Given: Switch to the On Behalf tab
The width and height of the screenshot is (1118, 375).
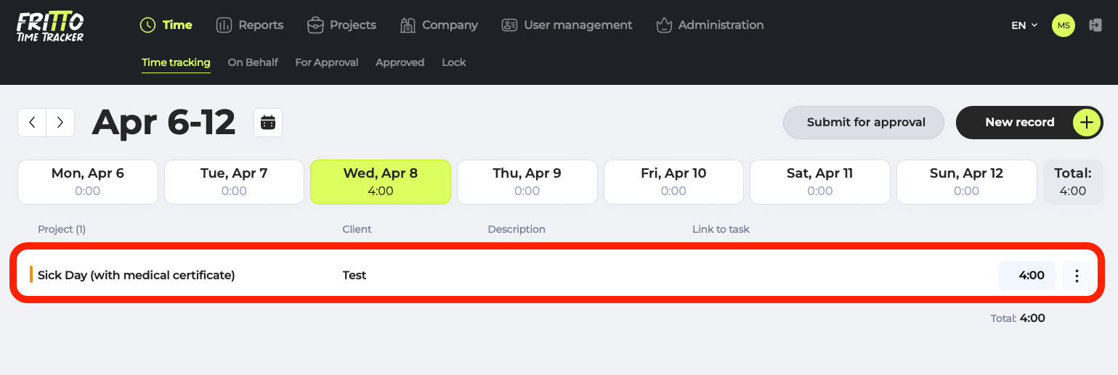Looking at the screenshot, I should [x=253, y=62].
